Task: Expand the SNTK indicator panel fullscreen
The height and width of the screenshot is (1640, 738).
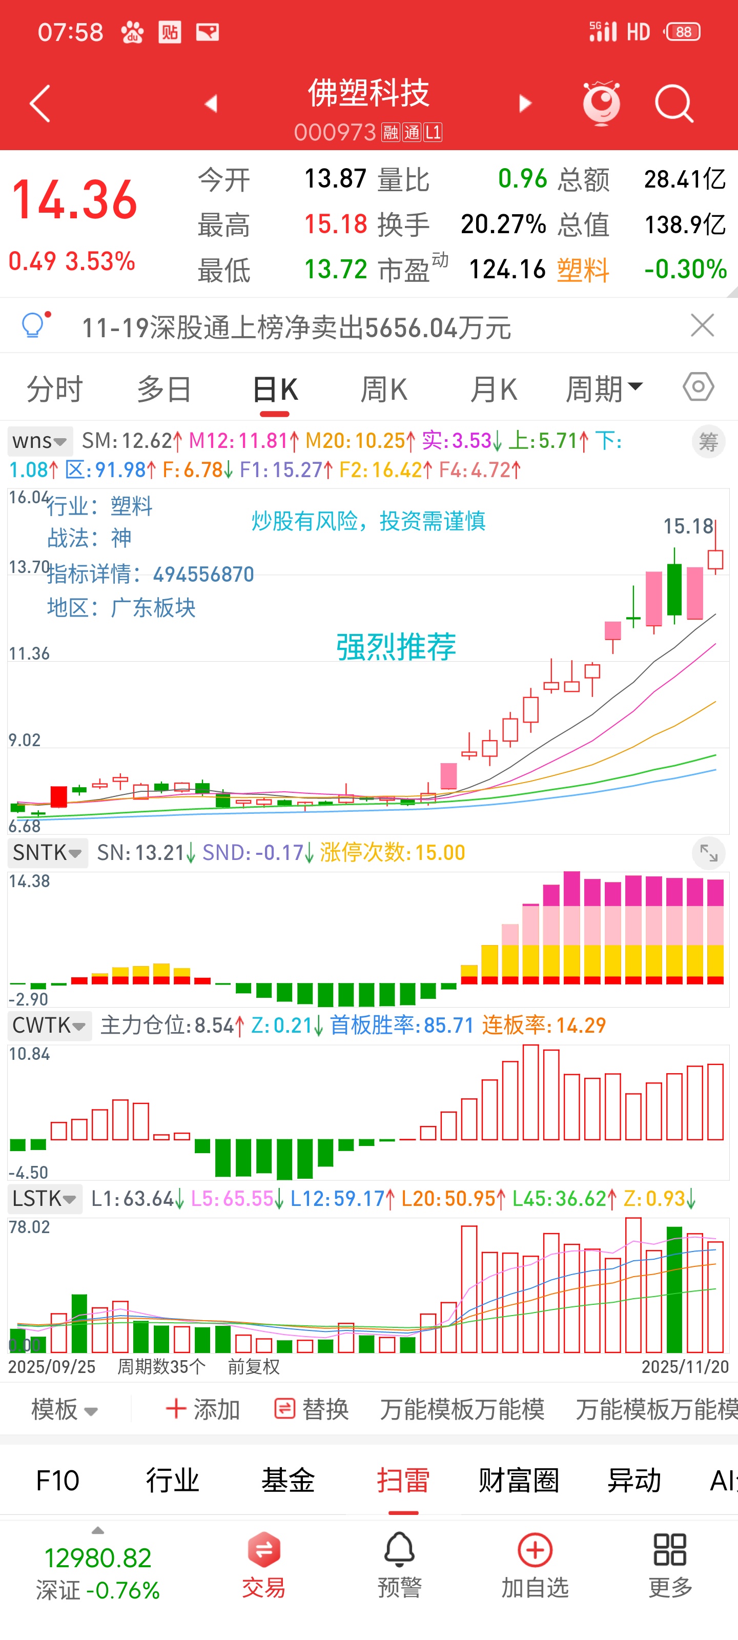Action: pos(708,853)
